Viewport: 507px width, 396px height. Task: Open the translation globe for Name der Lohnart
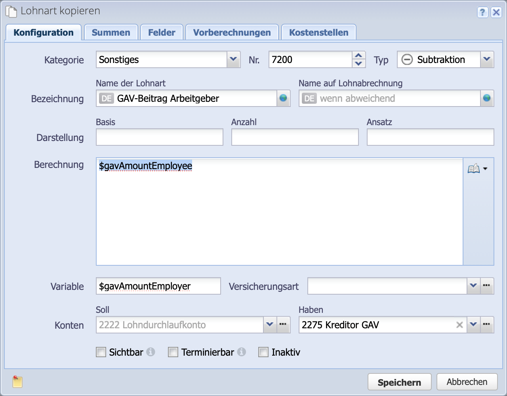coord(283,98)
